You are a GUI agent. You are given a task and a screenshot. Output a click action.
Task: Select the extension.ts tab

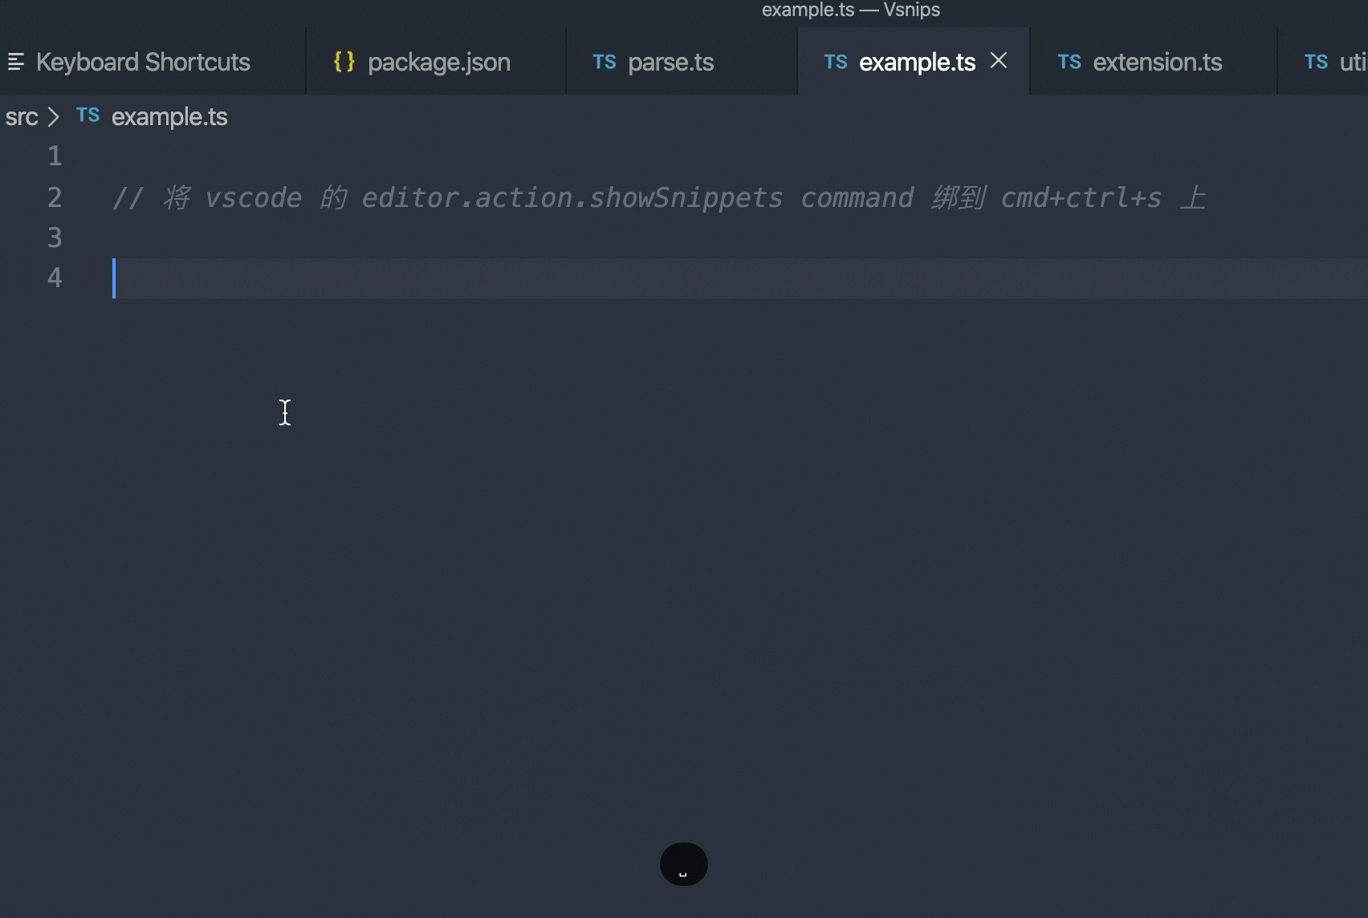click(x=1157, y=62)
